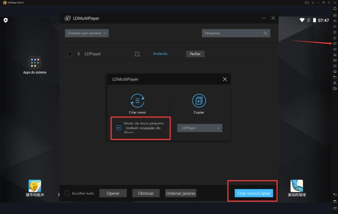Click the Criar novo circular icon
The height and width of the screenshot is (214, 338).
point(137,100)
